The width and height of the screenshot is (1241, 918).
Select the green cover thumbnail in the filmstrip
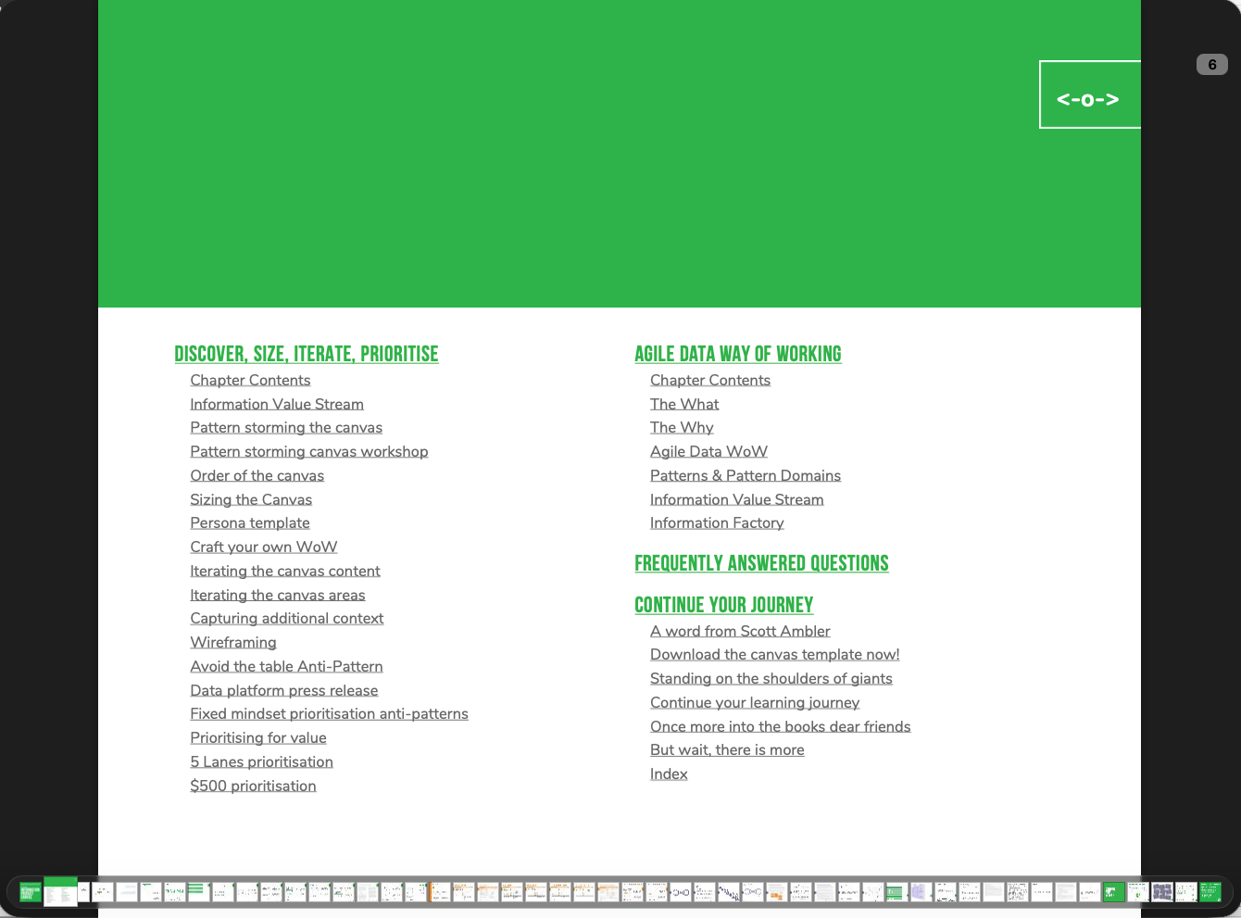click(x=31, y=892)
